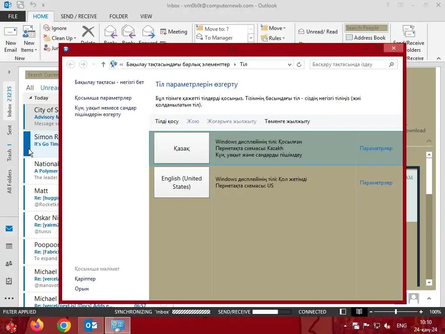Click ENG input language in system tray
445x334 pixels.
click(x=402, y=325)
